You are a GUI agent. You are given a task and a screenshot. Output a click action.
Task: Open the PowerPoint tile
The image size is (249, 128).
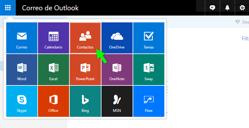click(85, 69)
